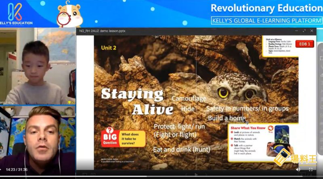Click the hamster mascot with magnifying glass
The image size is (323, 179).
pyautogui.click(x=69, y=14)
